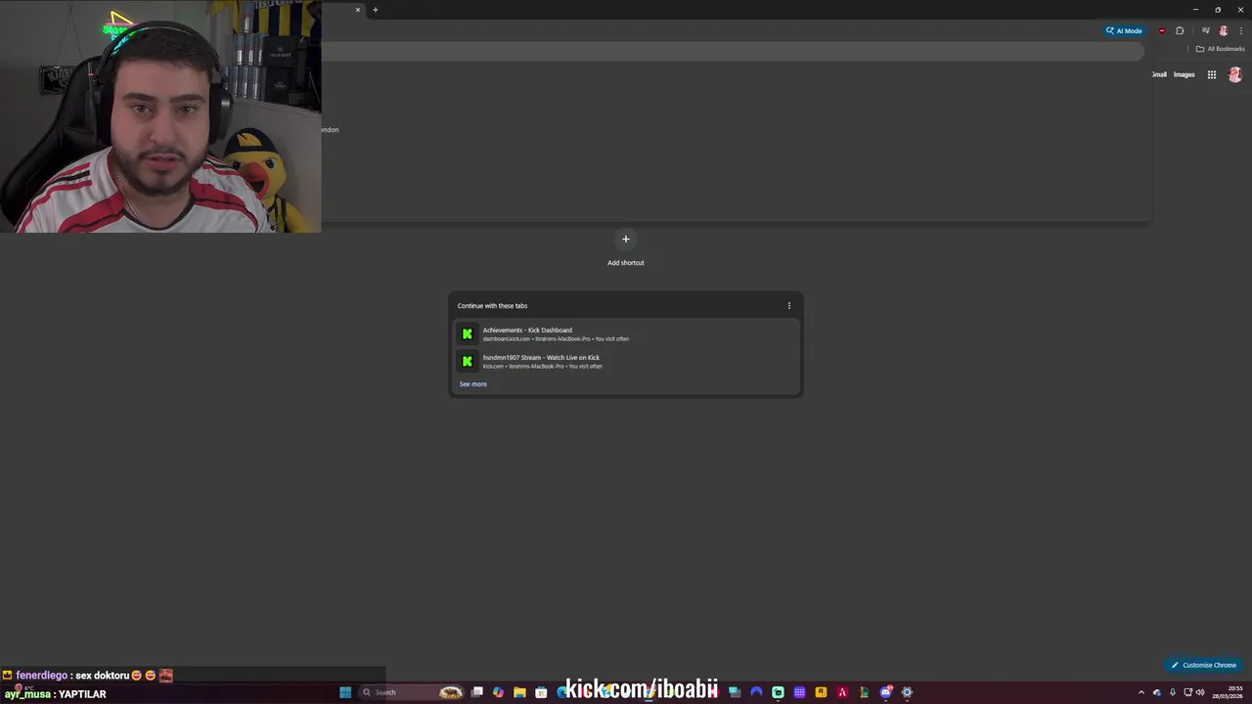Open File Explorer from the taskbar

519,692
